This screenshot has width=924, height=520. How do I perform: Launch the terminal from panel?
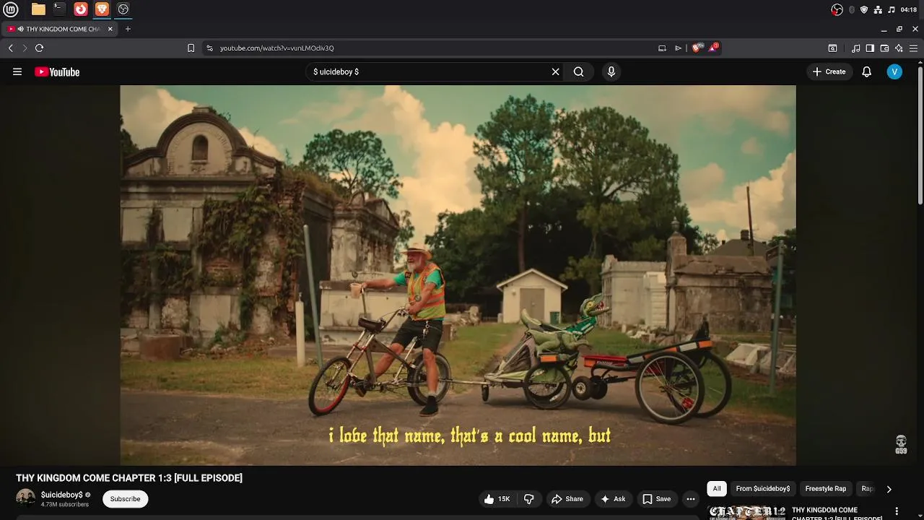59,9
